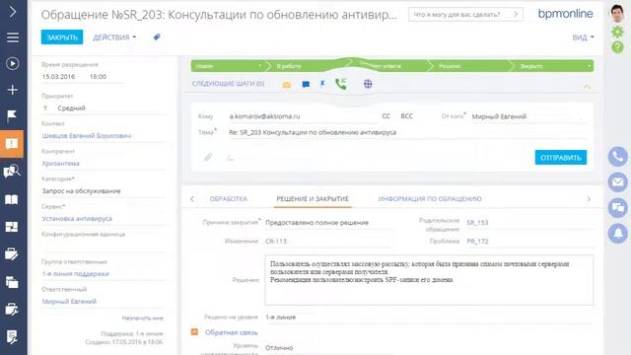Click the user profile avatar
Screen dimensions: 631x355
click(x=617, y=13)
